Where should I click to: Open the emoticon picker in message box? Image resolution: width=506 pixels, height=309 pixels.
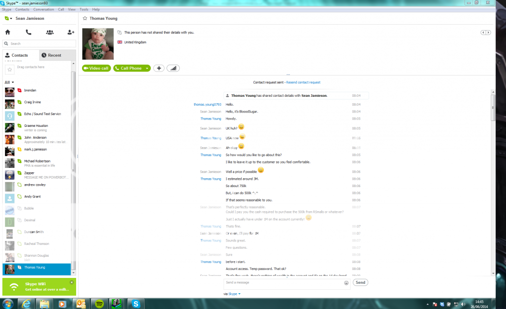coord(346,283)
